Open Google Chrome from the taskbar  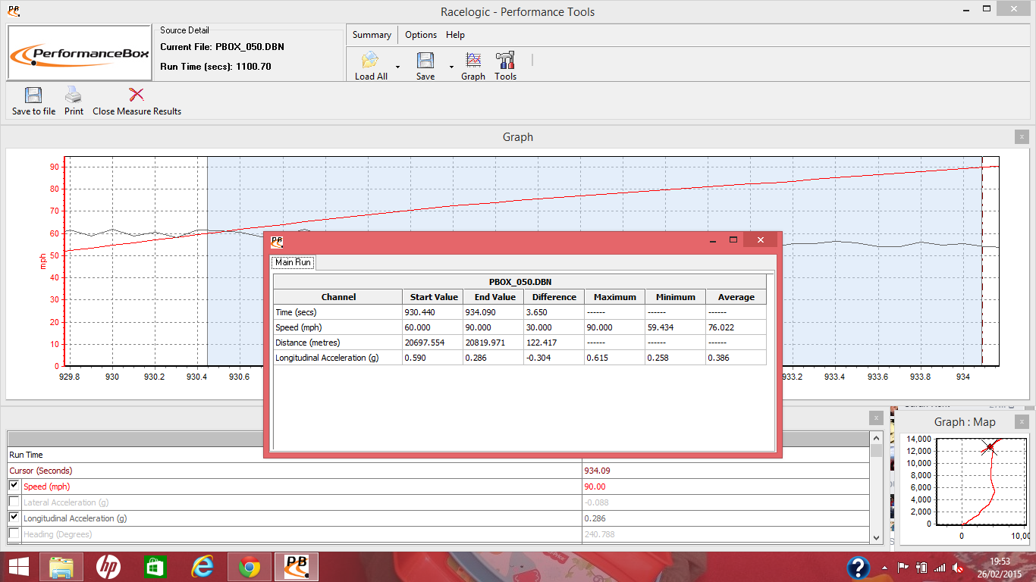click(x=250, y=567)
